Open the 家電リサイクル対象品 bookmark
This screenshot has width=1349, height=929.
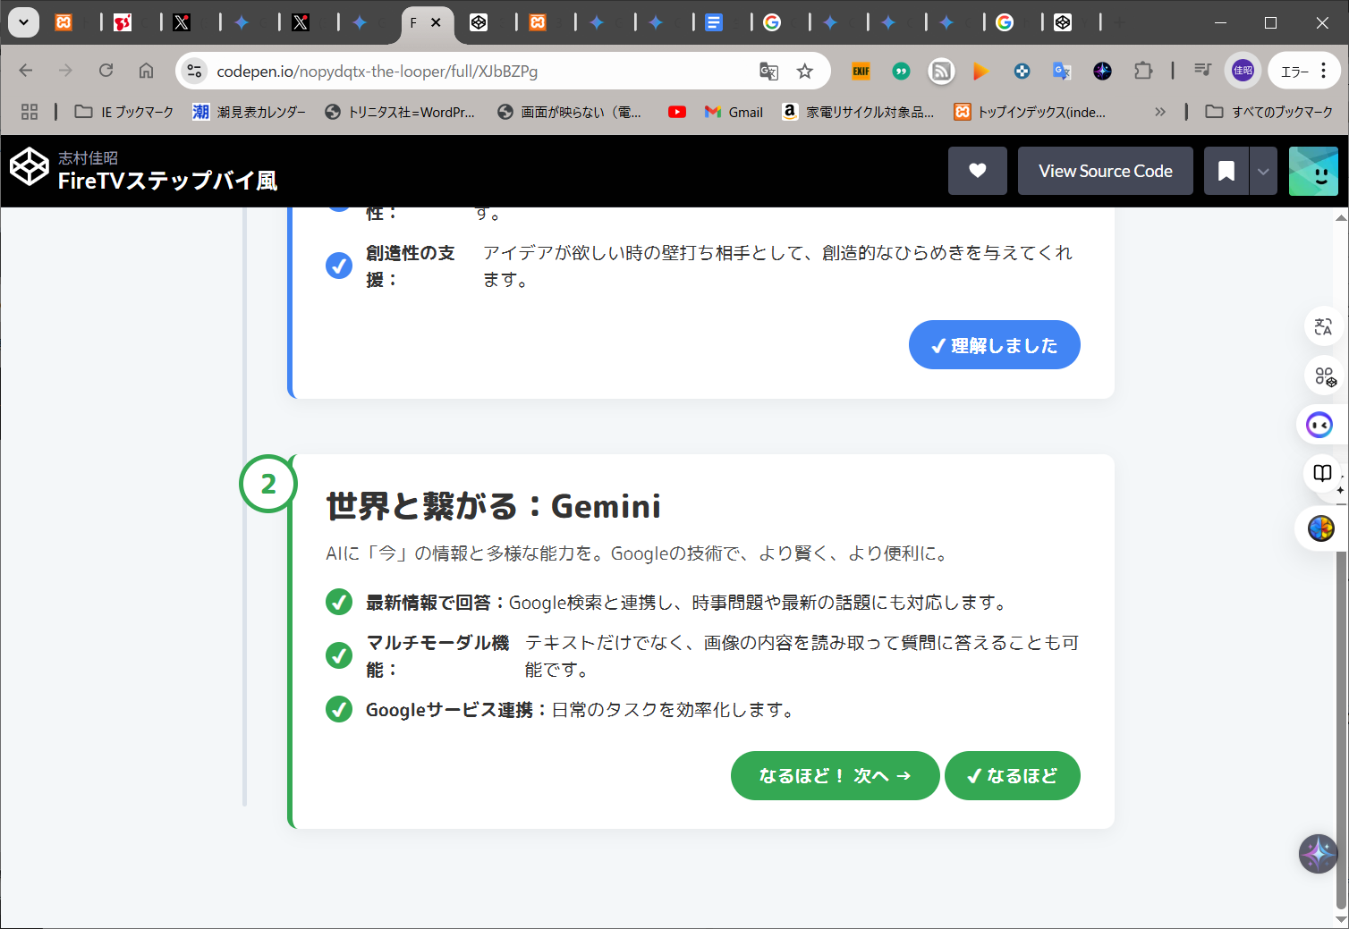point(858,112)
